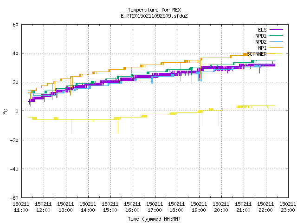Viewport: 297px width, 223px height.
Task: Click the yellow SCANNER legend line sample
Action: pos(276,54)
